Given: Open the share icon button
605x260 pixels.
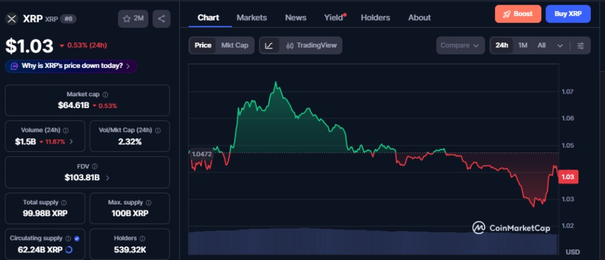Looking at the screenshot, I should coord(161,18).
